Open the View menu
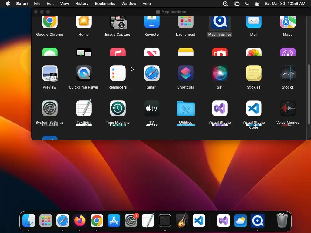Screen dimensions: 311x233 pos(64,4)
